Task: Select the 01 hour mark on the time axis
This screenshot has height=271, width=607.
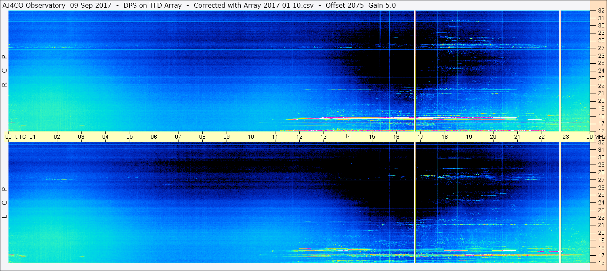Action: [x=33, y=137]
